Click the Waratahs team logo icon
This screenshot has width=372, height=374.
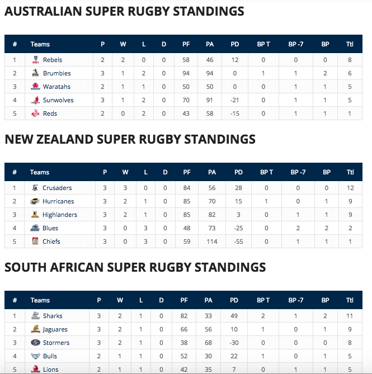point(35,86)
